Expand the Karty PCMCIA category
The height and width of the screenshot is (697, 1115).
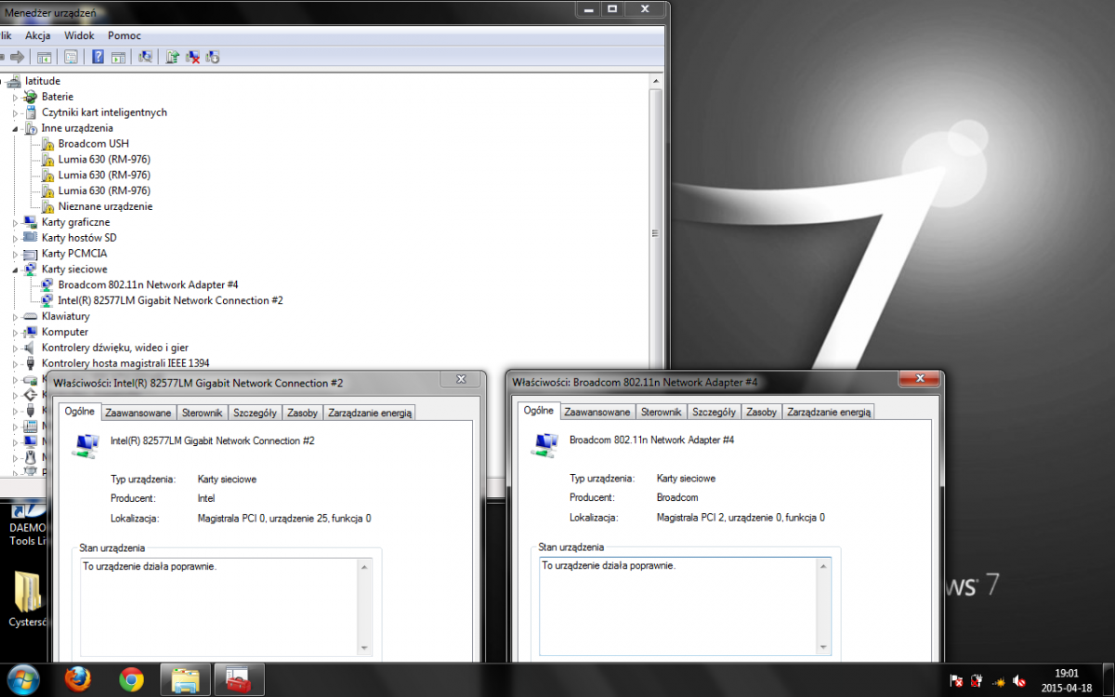pyautogui.click(x=15, y=254)
